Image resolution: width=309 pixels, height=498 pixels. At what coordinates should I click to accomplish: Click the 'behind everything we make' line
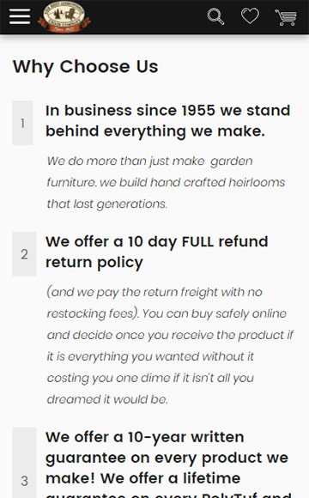tap(155, 131)
